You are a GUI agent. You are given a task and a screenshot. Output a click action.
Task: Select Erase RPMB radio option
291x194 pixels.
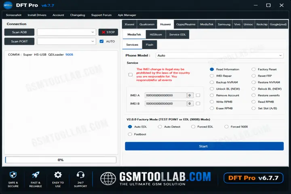[x=212, y=108]
